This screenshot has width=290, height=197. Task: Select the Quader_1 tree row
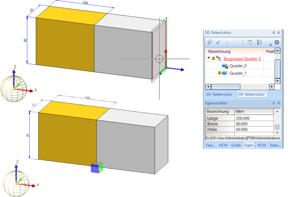pyautogui.click(x=238, y=73)
